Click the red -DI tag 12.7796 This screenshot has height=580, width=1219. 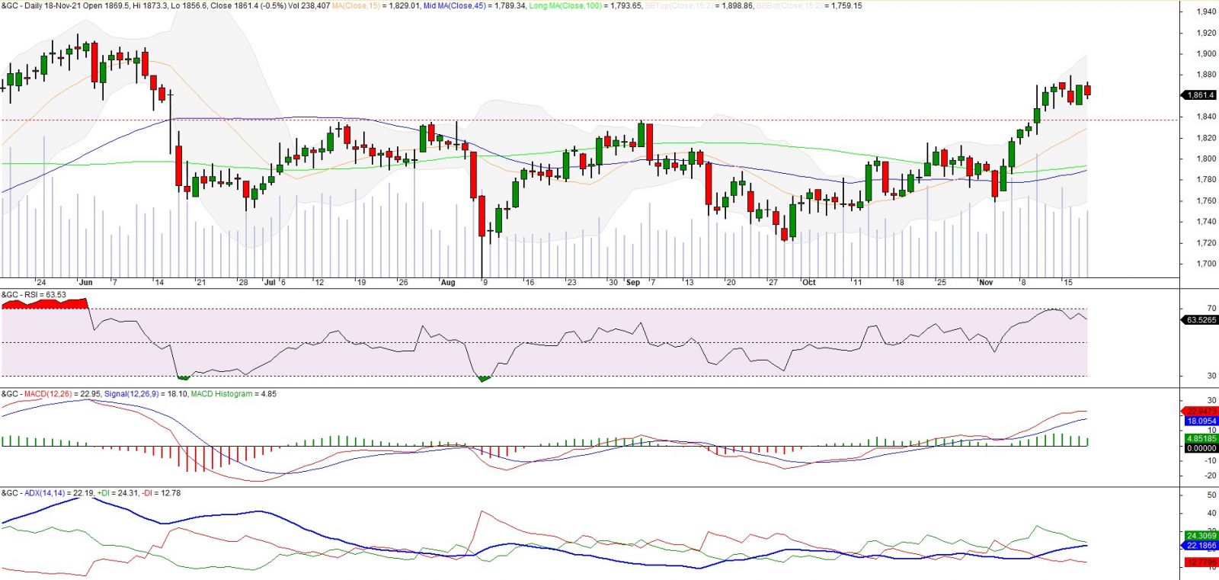(x=1201, y=562)
